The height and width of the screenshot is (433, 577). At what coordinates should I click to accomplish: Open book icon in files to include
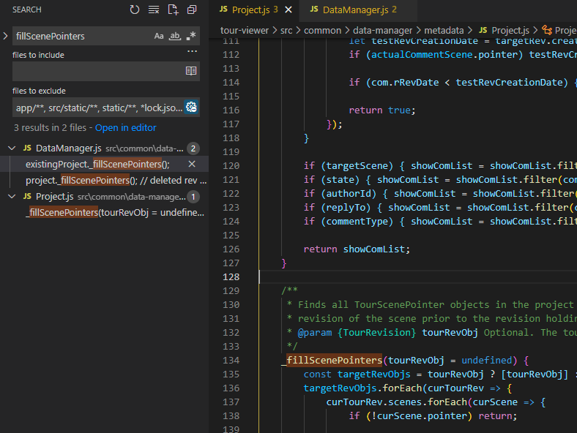[x=191, y=71]
